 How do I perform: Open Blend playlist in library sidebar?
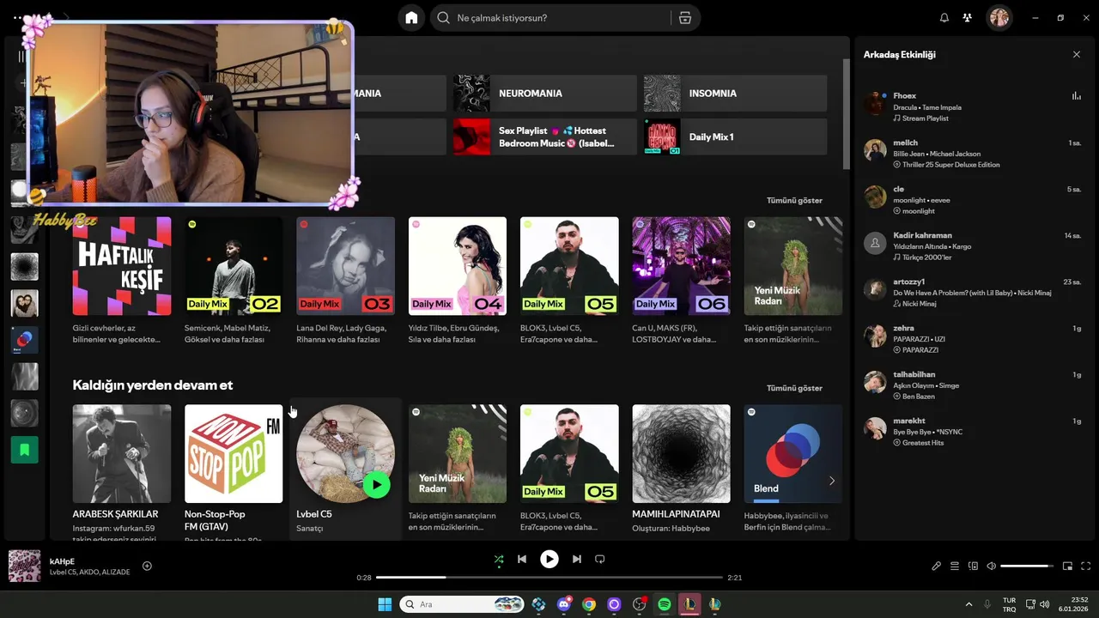[x=24, y=340]
